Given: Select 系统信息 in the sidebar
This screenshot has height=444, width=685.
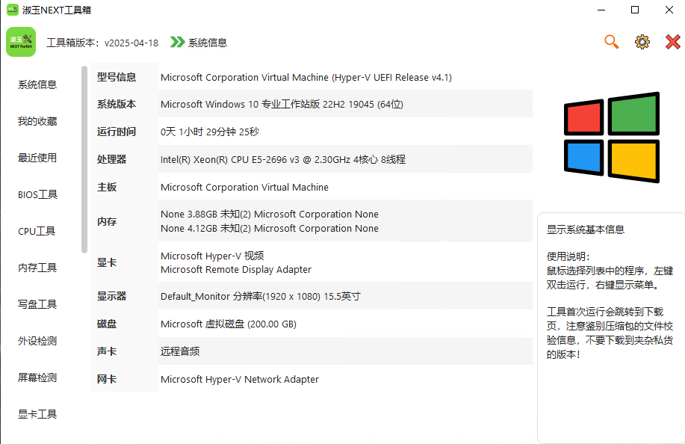Looking at the screenshot, I should 37,84.
